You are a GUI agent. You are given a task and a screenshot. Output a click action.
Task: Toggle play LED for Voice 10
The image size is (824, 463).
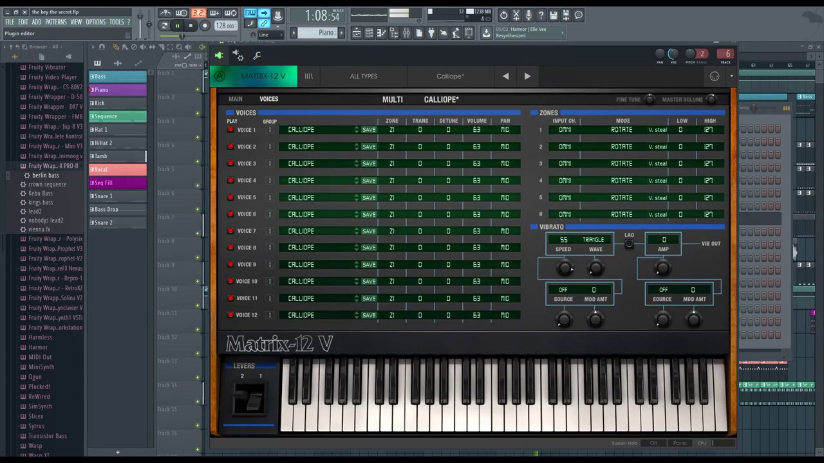tap(230, 281)
